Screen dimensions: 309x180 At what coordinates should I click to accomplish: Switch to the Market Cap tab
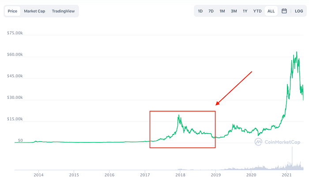tap(34, 11)
